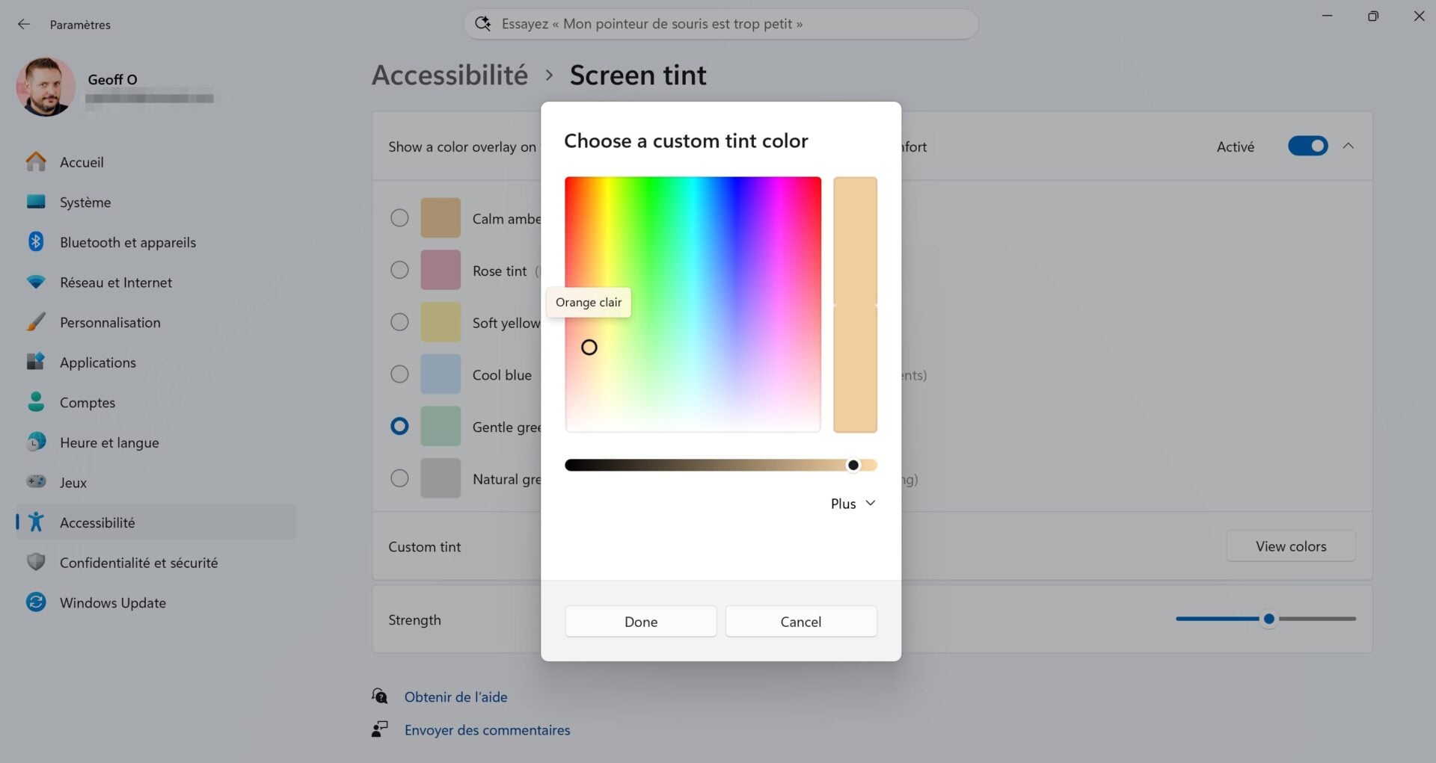This screenshot has height=763, width=1436.
Task: Open Confidentialité et sécurité via shield icon
Action: point(36,562)
